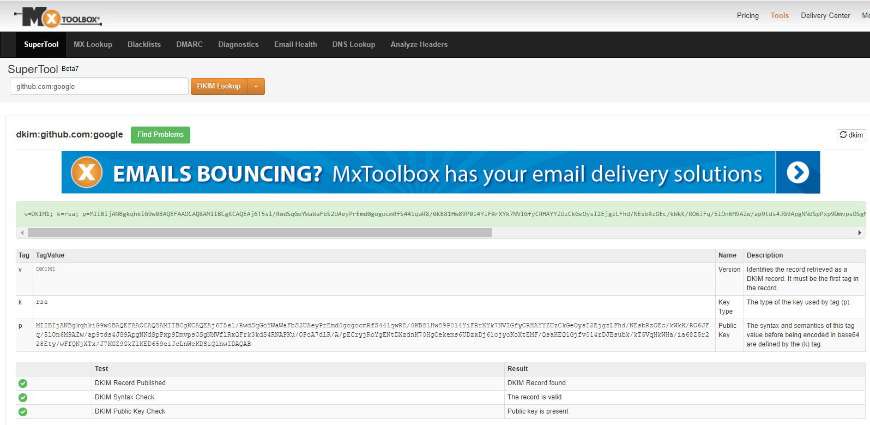Select the SuperTool tab
The image size is (870, 425).
(x=41, y=45)
